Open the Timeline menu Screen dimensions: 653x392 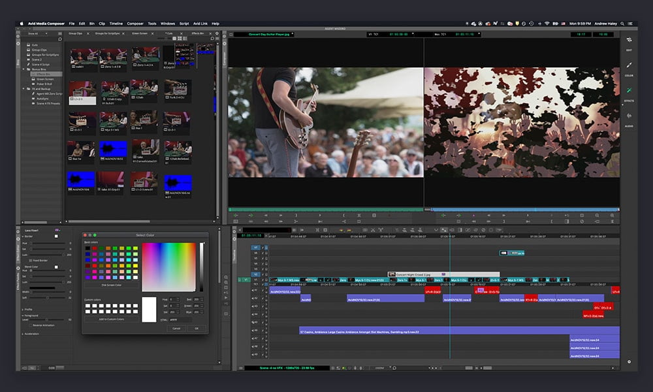pyautogui.click(x=116, y=24)
